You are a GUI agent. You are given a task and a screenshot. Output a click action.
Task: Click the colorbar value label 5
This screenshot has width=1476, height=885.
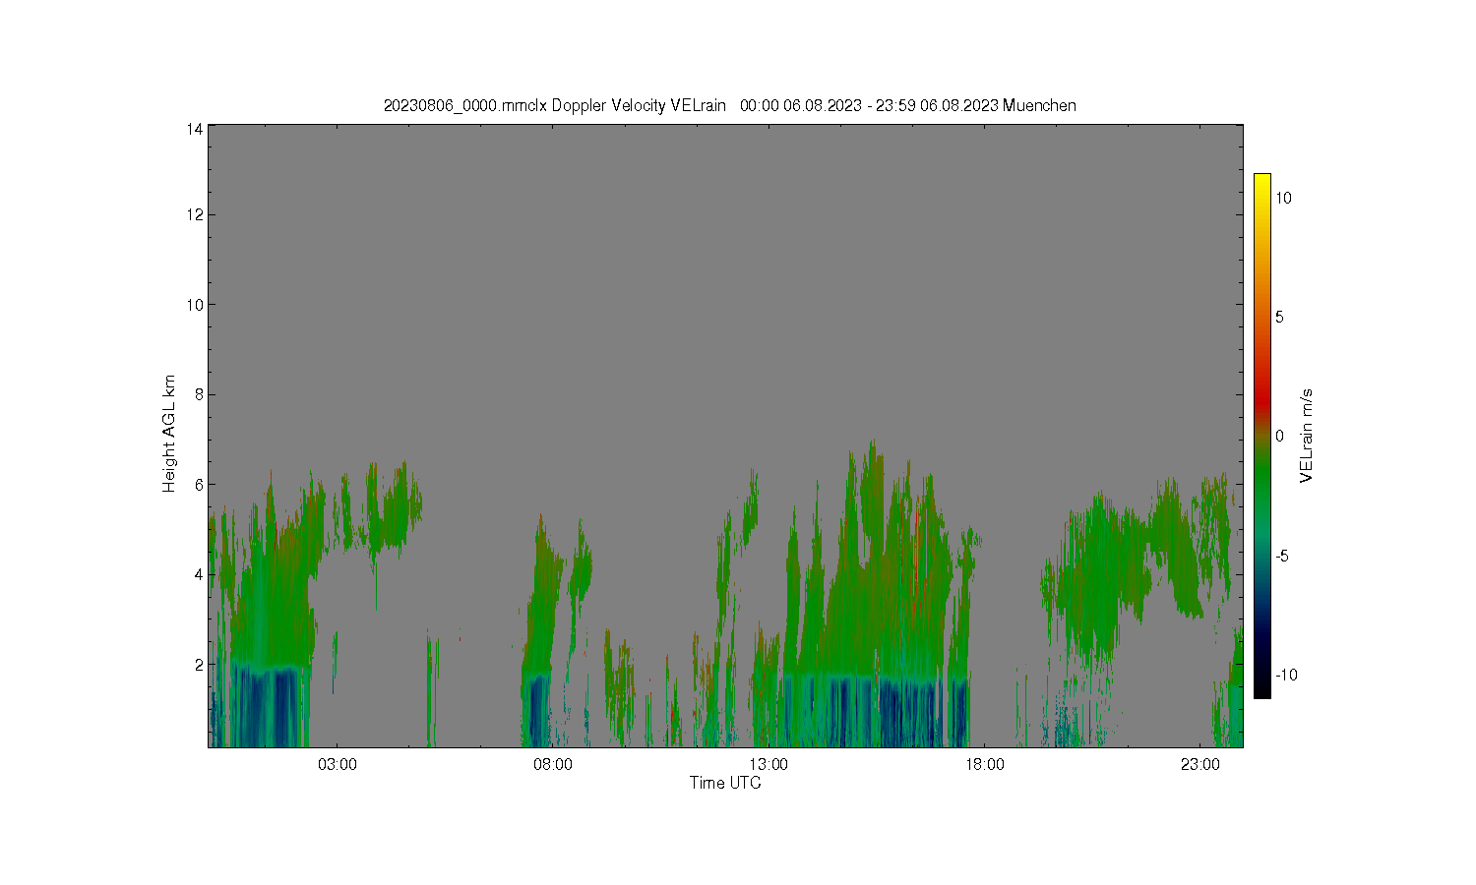[x=1280, y=317]
